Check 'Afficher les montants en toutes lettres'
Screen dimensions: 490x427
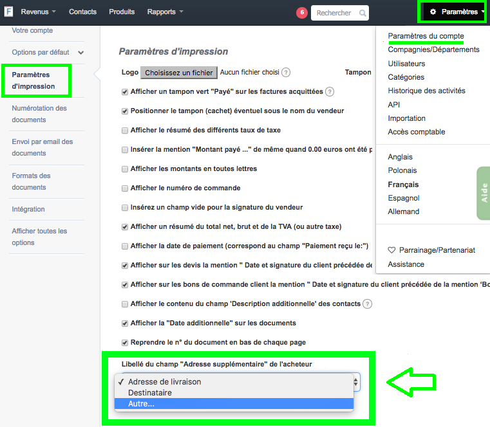(x=125, y=169)
